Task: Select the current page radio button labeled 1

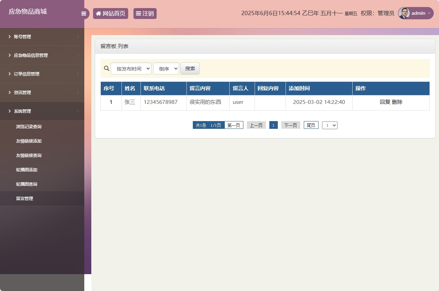Action: tap(273, 125)
